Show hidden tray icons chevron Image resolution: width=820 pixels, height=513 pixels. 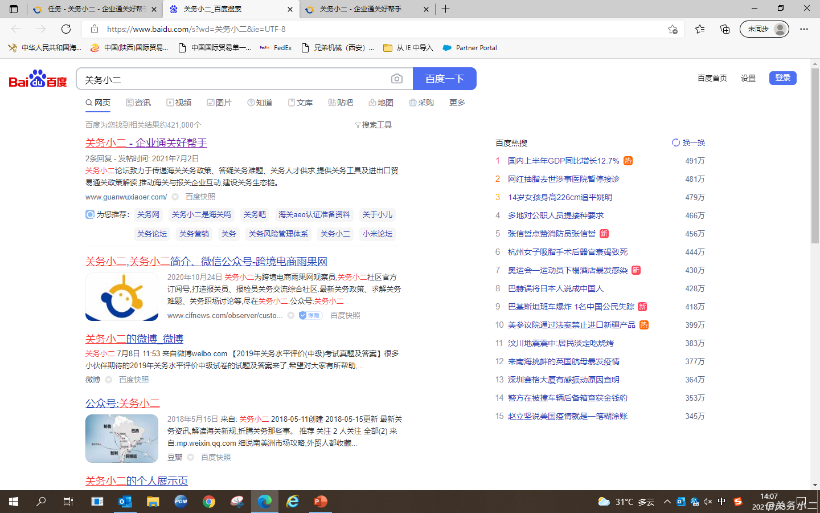point(667,502)
